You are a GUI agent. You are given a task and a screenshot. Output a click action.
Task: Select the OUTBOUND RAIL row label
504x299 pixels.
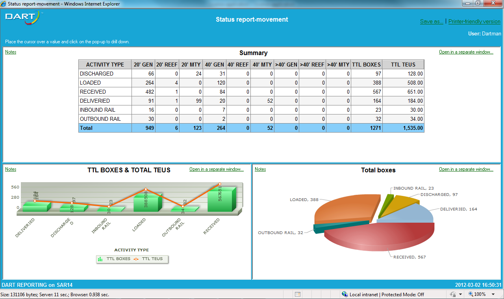pyautogui.click(x=100, y=119)
